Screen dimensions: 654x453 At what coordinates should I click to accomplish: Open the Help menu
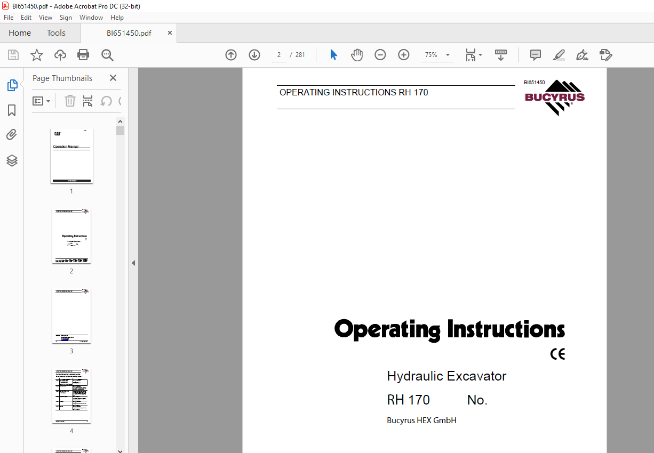pos(117,18)
